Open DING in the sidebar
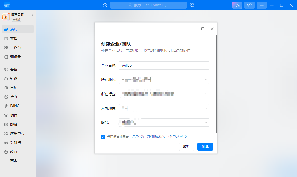 (x=18, y=106)
